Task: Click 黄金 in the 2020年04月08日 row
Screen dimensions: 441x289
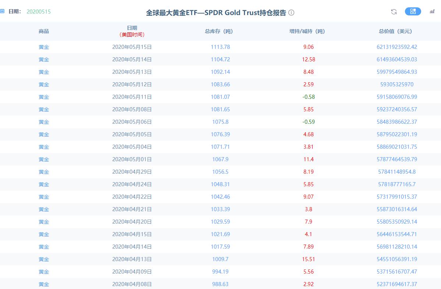Action: 44,284
